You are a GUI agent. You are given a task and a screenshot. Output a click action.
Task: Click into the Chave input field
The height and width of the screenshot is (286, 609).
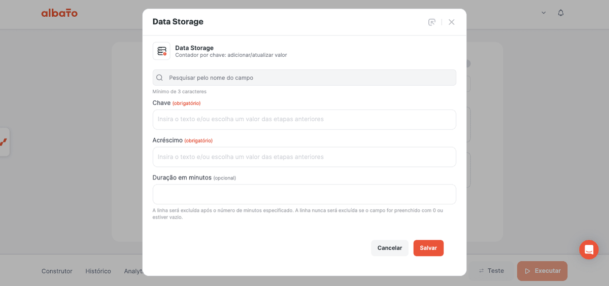[304, 119]
